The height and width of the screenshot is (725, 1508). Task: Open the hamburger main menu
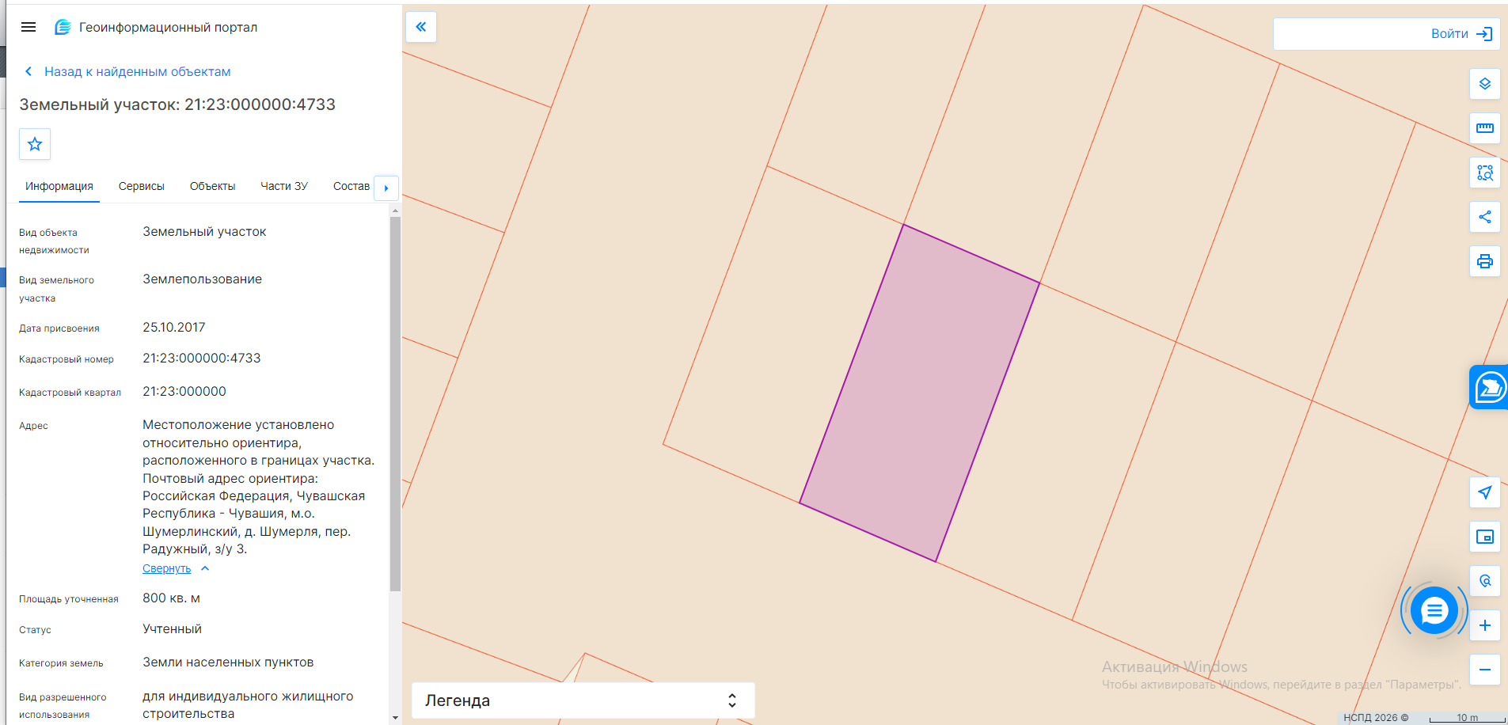(x=28, y=27)
